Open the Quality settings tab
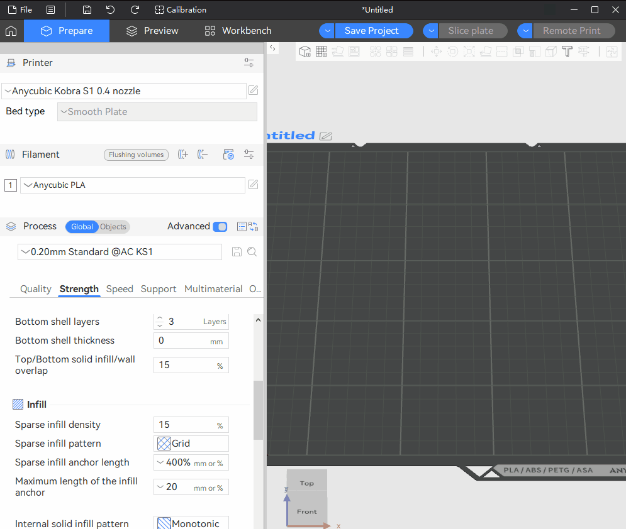 [x=35, y=288]
